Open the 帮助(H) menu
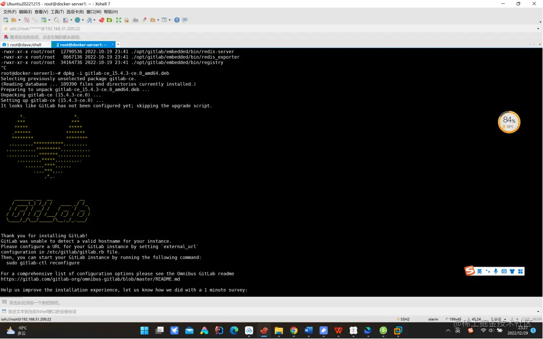The image size is (543, 339). coord(110,12)
